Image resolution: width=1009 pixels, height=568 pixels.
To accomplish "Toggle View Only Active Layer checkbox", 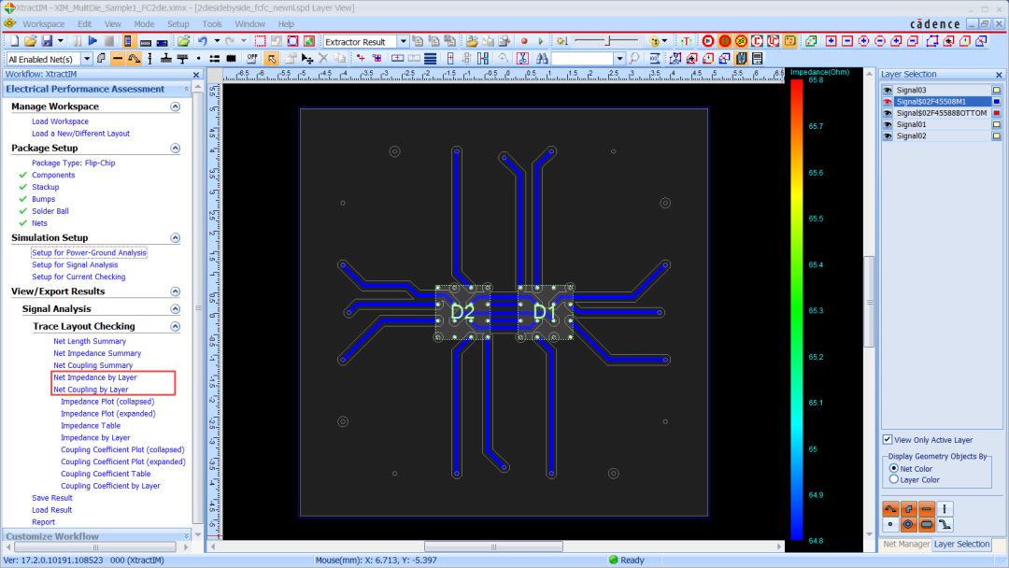I will pos(888,439).
